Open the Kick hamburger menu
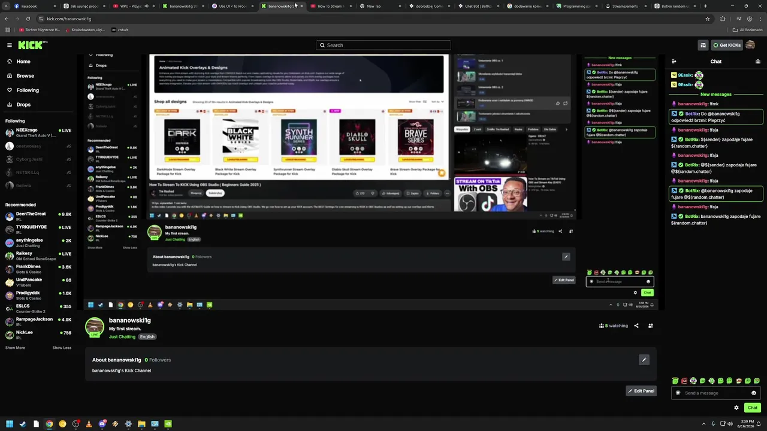The width and height of the screenshot is (767, 431). click(x=10, y=45)
